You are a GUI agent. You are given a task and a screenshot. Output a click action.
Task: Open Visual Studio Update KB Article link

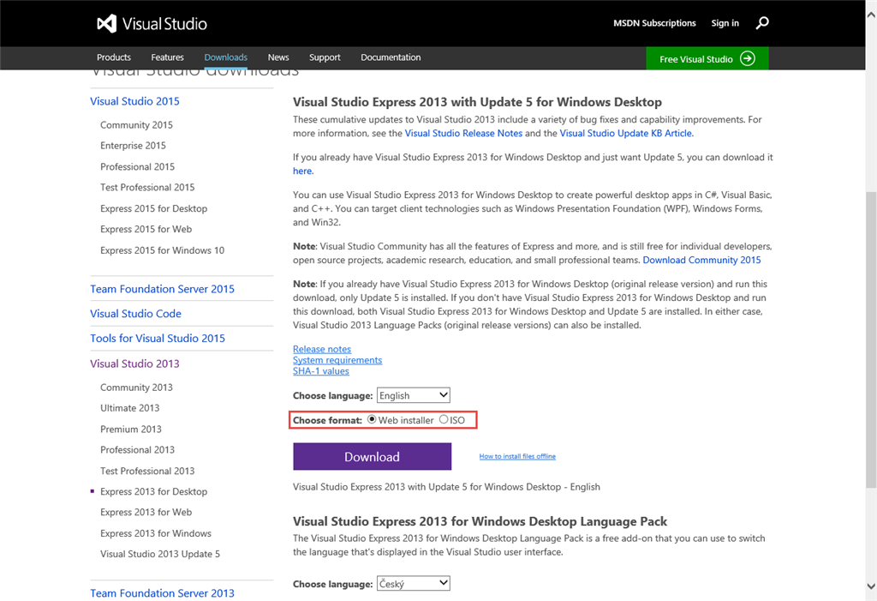626,133
